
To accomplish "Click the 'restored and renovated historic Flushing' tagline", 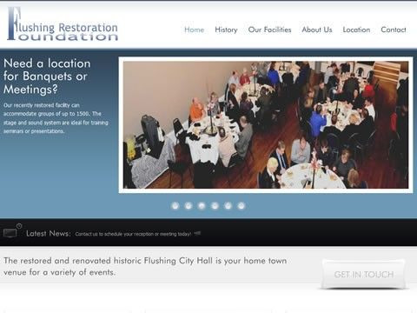I will point(145,266).
